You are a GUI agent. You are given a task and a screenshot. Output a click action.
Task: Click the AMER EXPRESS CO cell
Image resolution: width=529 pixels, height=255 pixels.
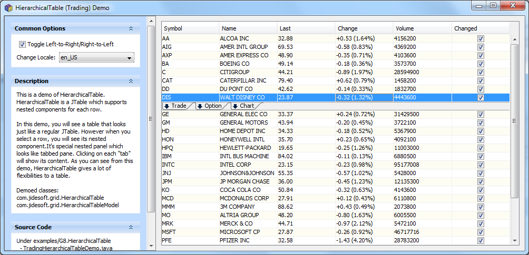(248, 56)
